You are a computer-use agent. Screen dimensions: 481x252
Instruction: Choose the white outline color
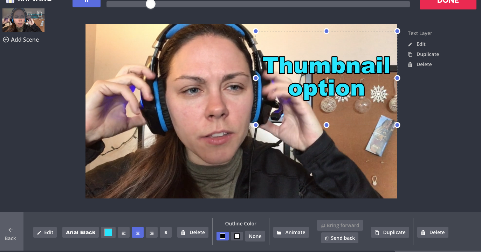237,236
